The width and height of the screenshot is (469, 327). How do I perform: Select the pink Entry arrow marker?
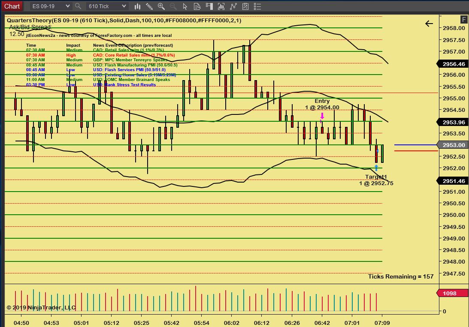tap(322, 116)
